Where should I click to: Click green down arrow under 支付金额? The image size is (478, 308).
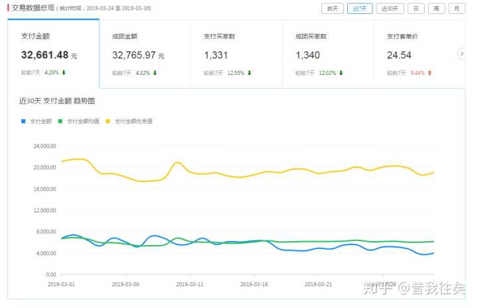coord(64,73)
